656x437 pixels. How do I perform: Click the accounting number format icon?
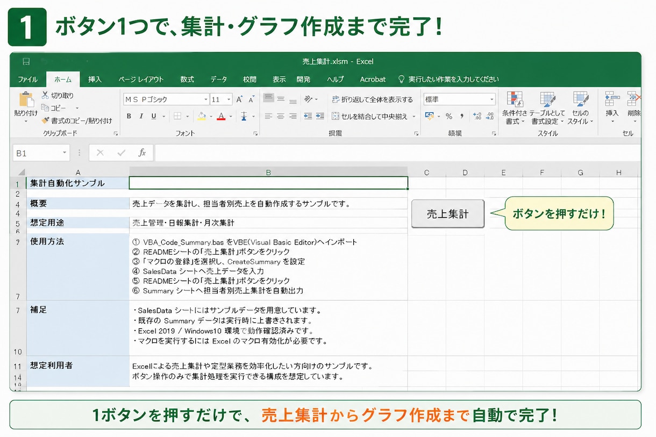click(x=429, y=116)
